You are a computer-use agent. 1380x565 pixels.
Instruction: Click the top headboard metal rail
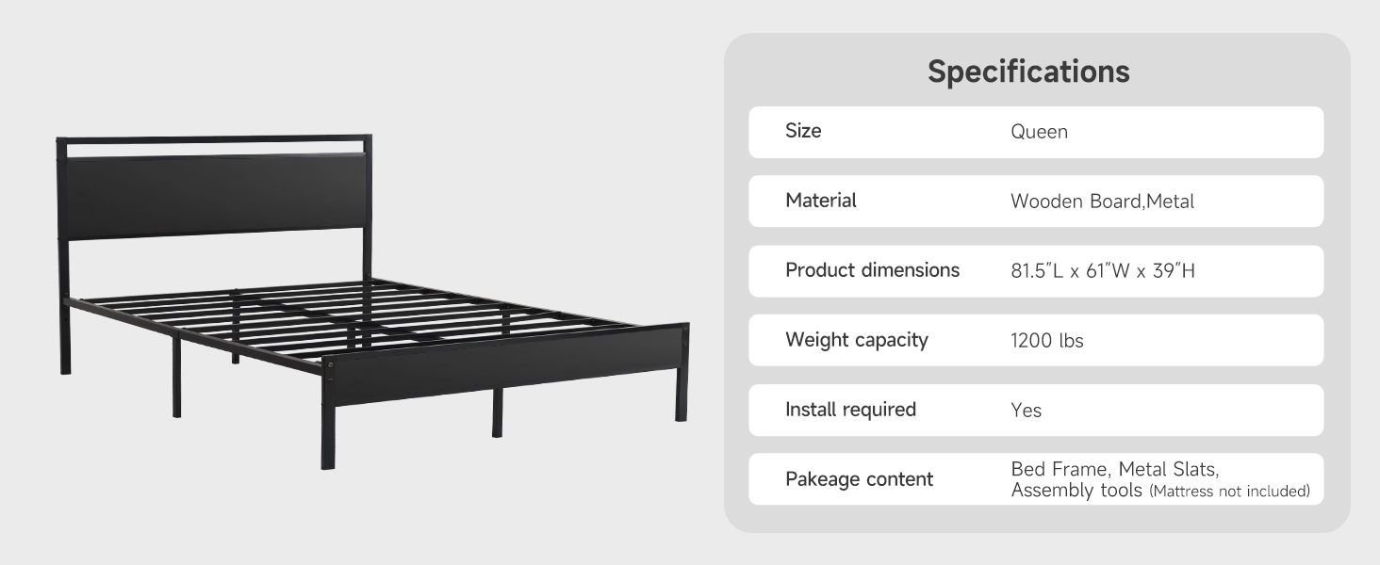click(214, 140)
